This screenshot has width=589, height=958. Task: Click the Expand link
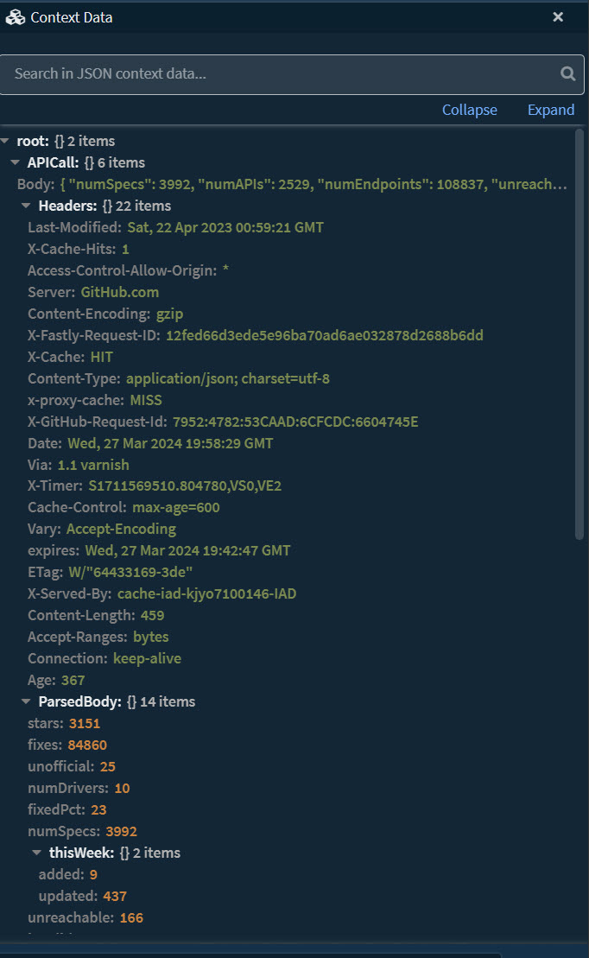(x=550, y=110)
